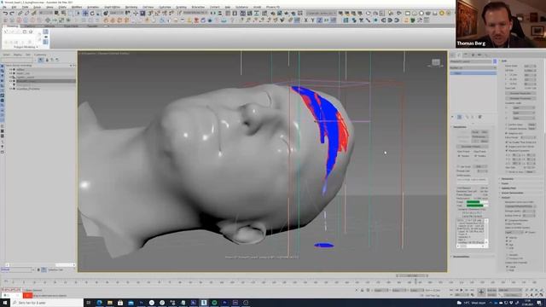Open the Z container wall dropdown

[x=524, y=119]
